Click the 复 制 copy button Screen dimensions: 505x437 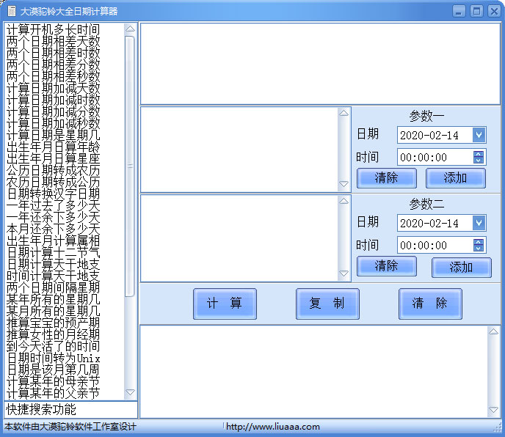pyautogui.click(x=327, y=304)
